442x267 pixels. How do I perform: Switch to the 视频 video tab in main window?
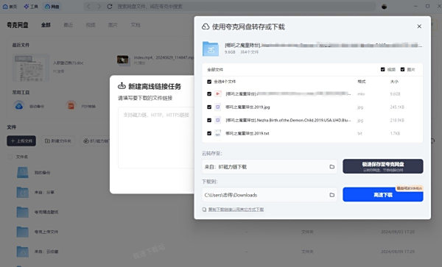[x=91, y=25]
